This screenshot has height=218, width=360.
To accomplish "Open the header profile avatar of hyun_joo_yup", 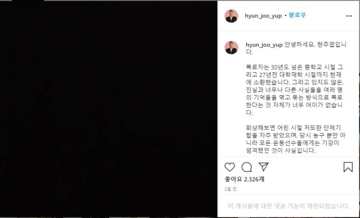I will [231, 16].
